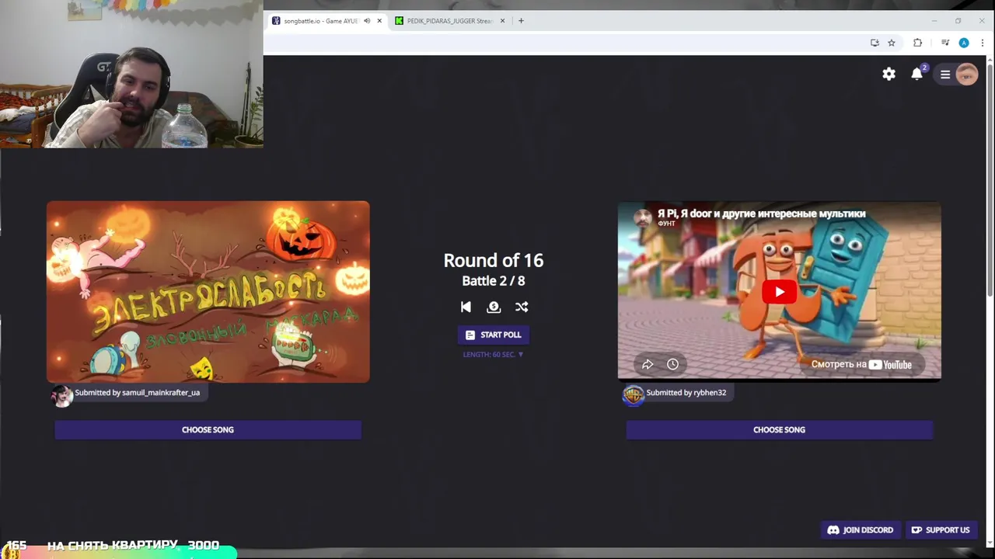Image resolution: width=995 pixels, height=559 pixels.
Task: Click the Watch later clock icon
Action: (672, 364)
